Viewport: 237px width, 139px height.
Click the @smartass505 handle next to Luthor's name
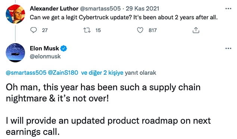[100, 9]
